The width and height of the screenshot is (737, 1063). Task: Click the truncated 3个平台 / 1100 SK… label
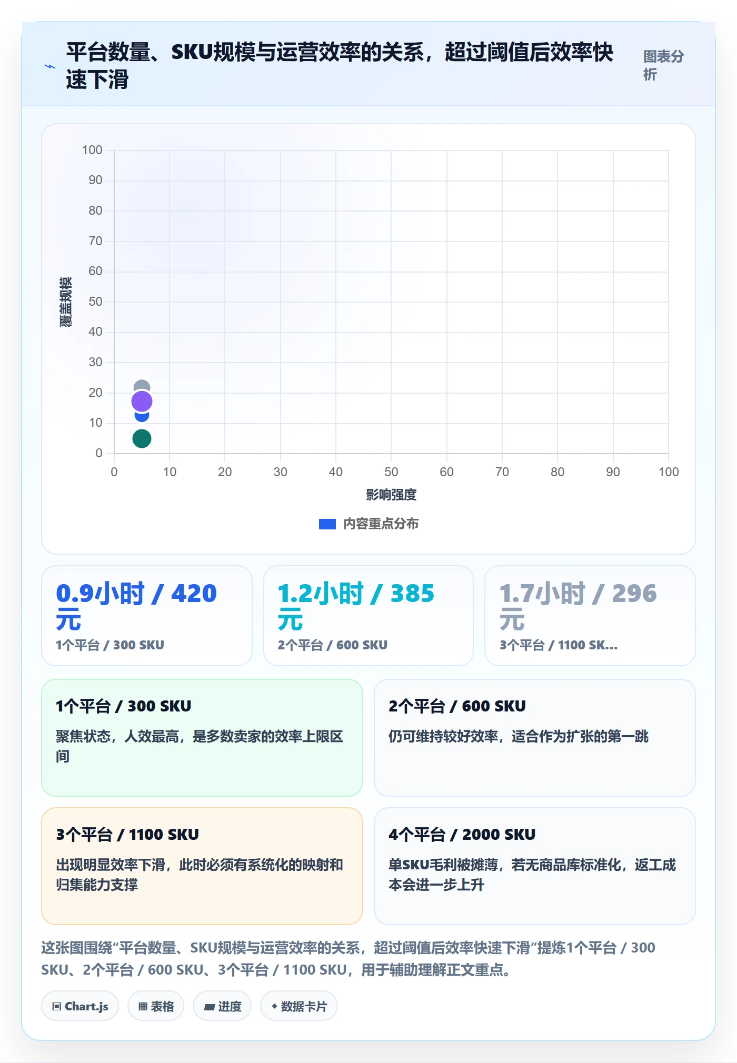coord(559,645)
